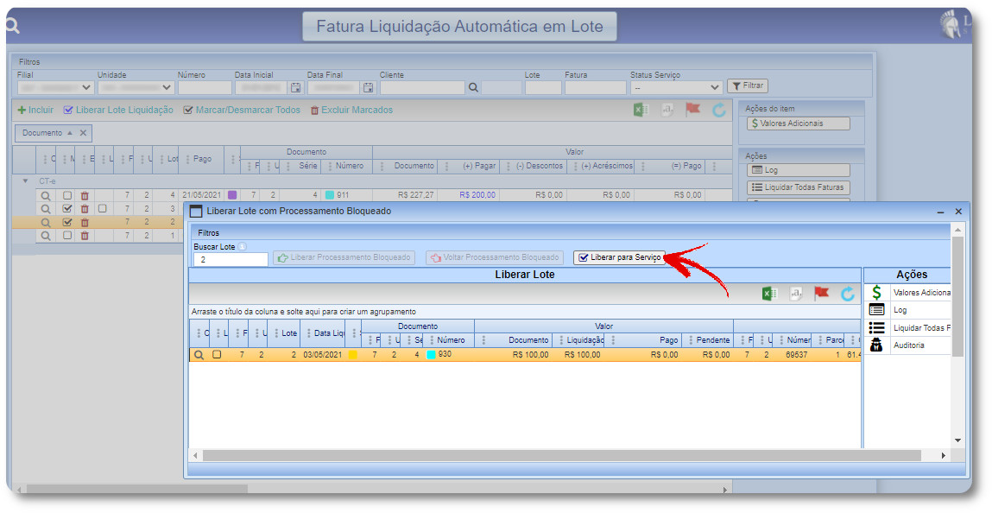Click the Buscar Lote input field
Screen dimensions: 992x513
tap(230, 259)
